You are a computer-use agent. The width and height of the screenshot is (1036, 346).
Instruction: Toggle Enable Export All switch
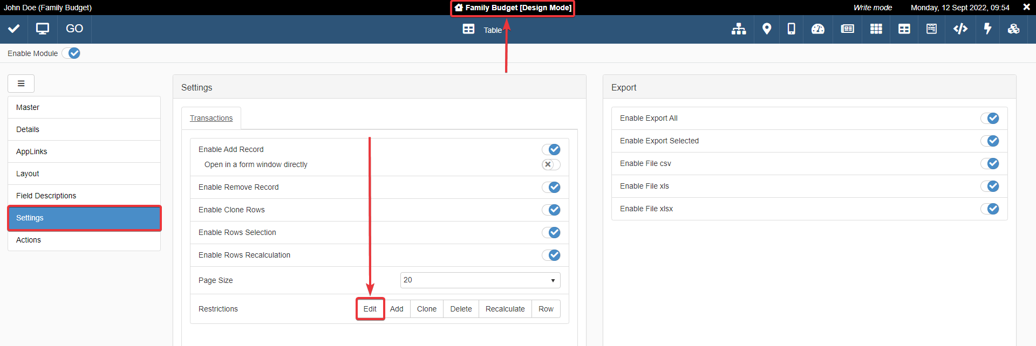pos(990,118)
